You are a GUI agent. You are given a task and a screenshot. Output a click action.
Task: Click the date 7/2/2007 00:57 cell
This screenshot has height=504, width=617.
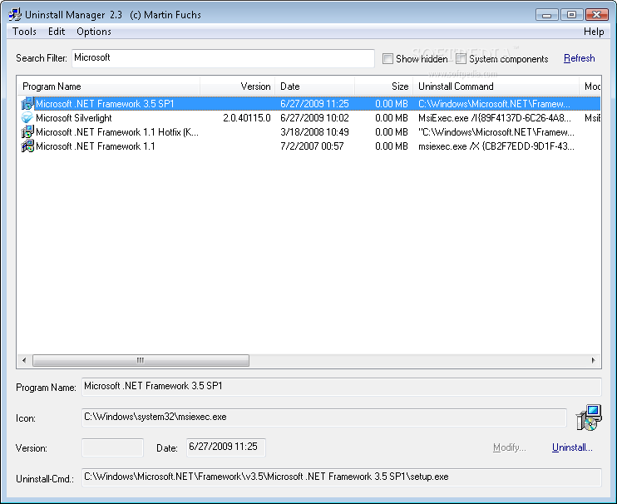[312, 146]
